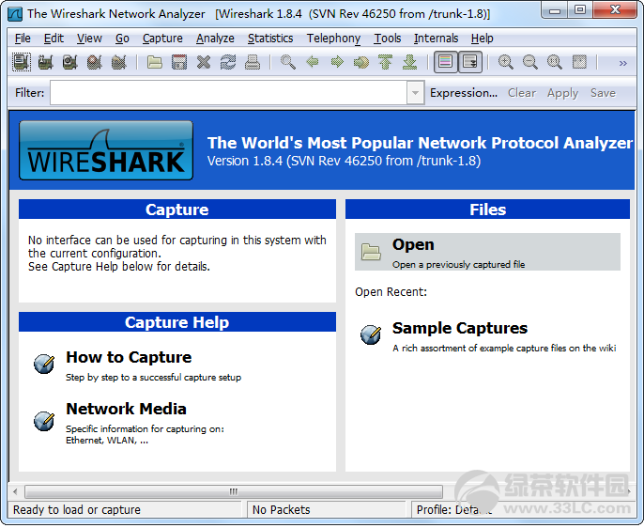Screen dimensions: 644x528
Task: Restart the running capture icon
Action: [x=119, y=62]
